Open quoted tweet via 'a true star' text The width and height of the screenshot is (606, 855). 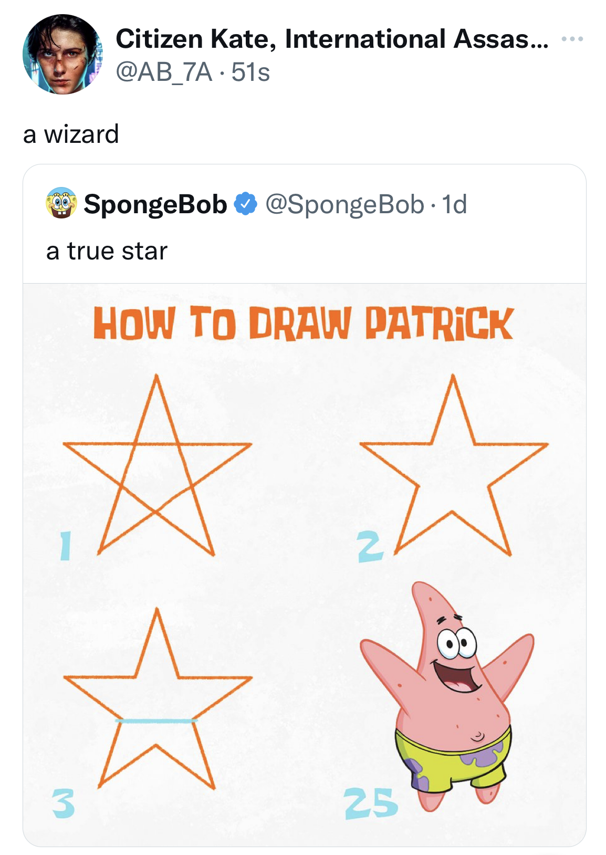click(x=107, y=251)
